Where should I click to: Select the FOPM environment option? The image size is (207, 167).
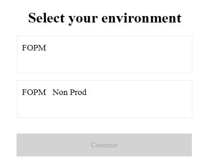[x=105, y=55]
